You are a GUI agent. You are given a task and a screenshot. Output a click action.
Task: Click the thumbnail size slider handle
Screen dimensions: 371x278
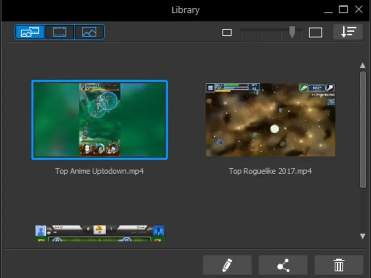(x=292, y=32)
